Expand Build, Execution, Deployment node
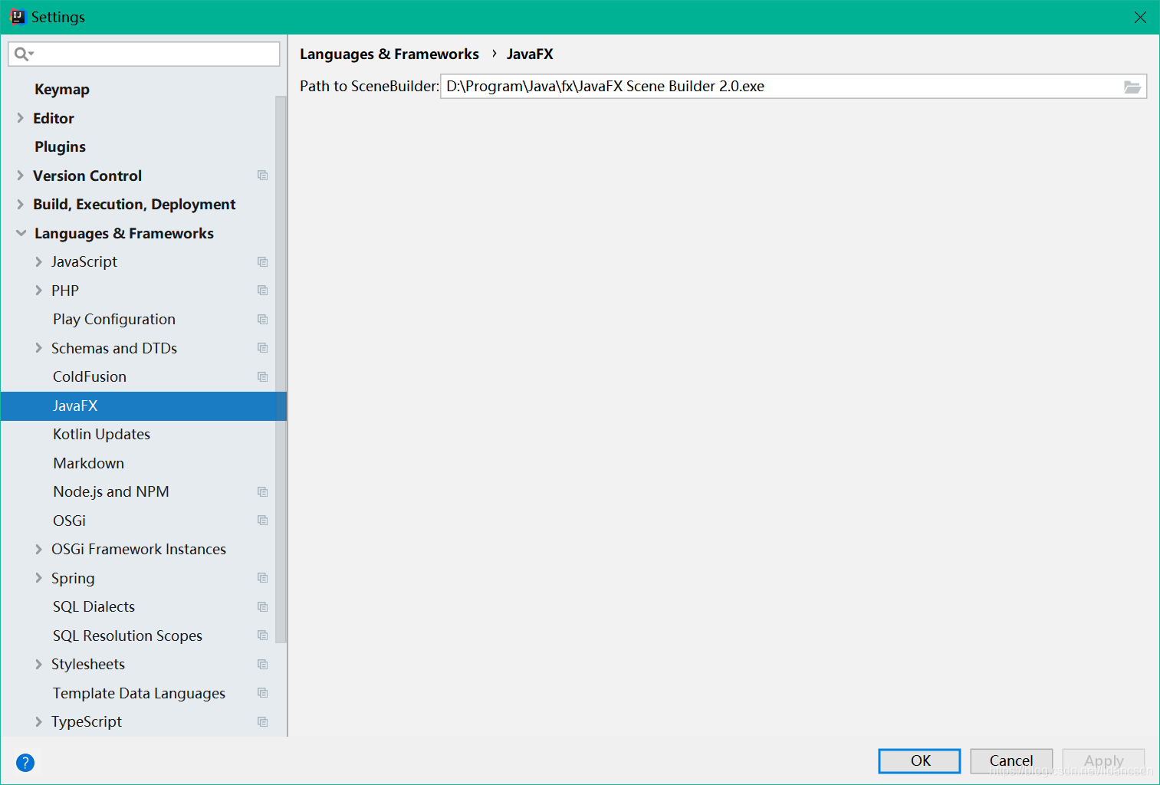 [21, 205]
